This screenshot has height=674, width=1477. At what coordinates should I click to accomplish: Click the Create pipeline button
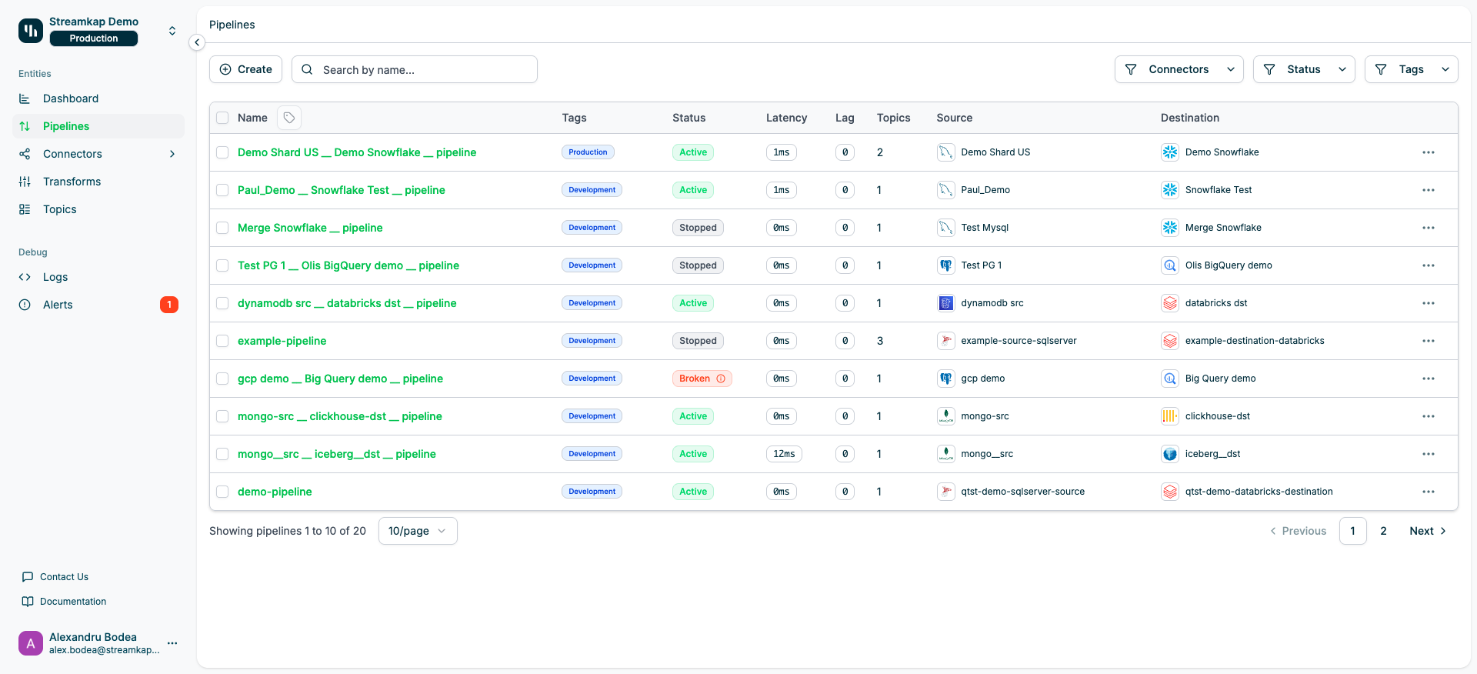(x=245, y=69)
